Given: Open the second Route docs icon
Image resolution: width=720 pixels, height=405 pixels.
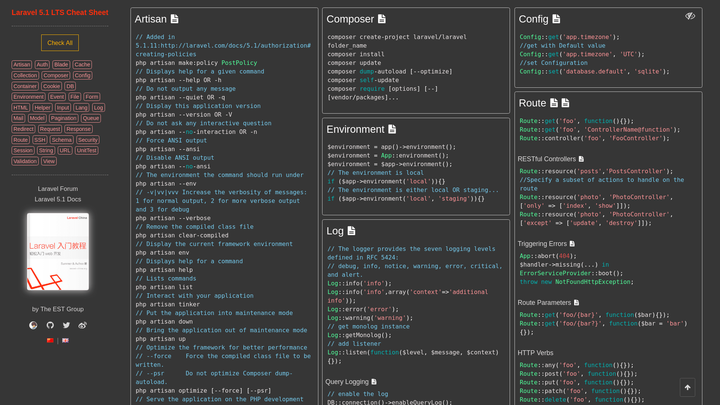Looking at the screenshot, I should click(x=565, y=103).
